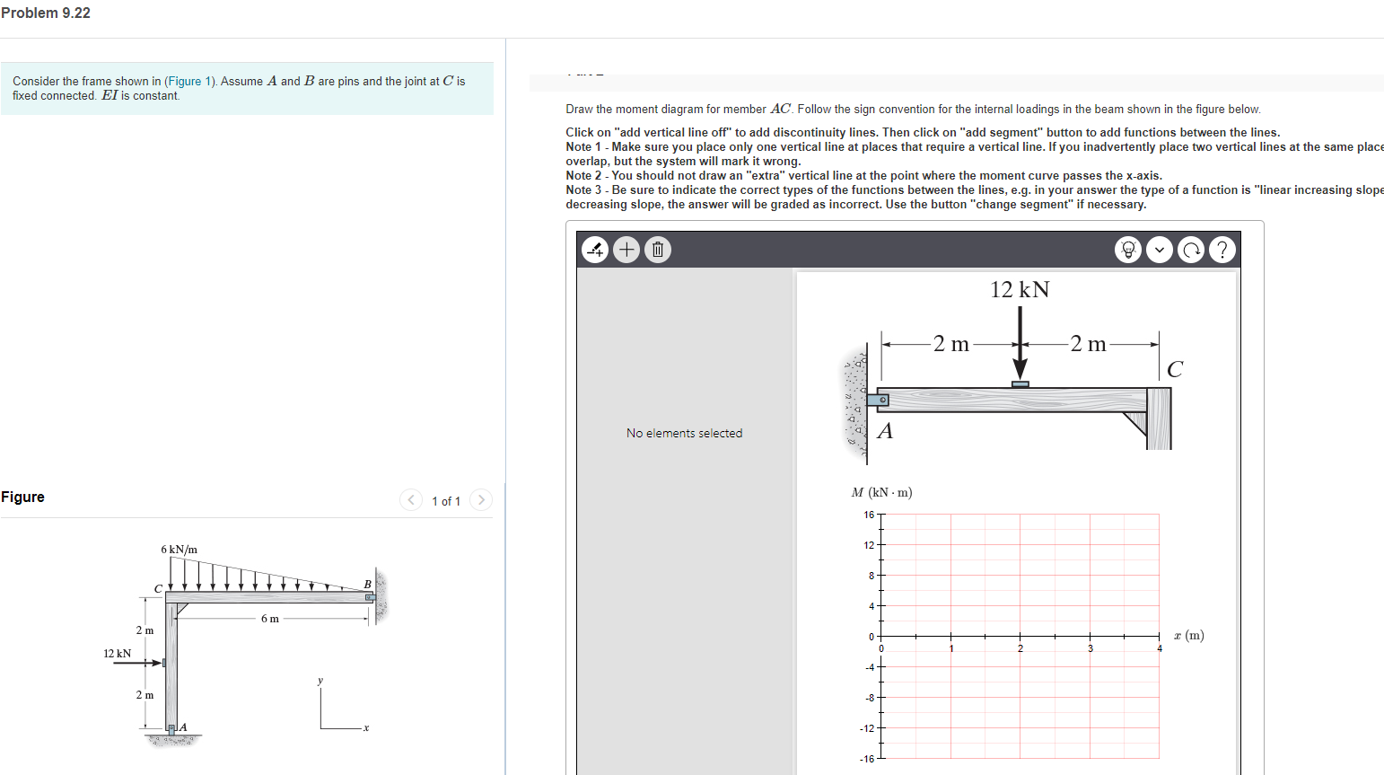Image resolution: width=1384 pixels, height=775 pixels.
Task: Delete a diagram element with the trash icon
Action: tap(657, 249)
